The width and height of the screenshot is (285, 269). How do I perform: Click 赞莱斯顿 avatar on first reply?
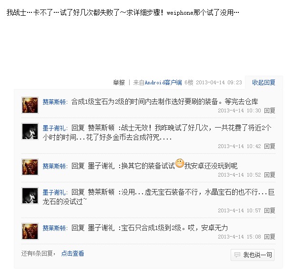tap(30, 105)
